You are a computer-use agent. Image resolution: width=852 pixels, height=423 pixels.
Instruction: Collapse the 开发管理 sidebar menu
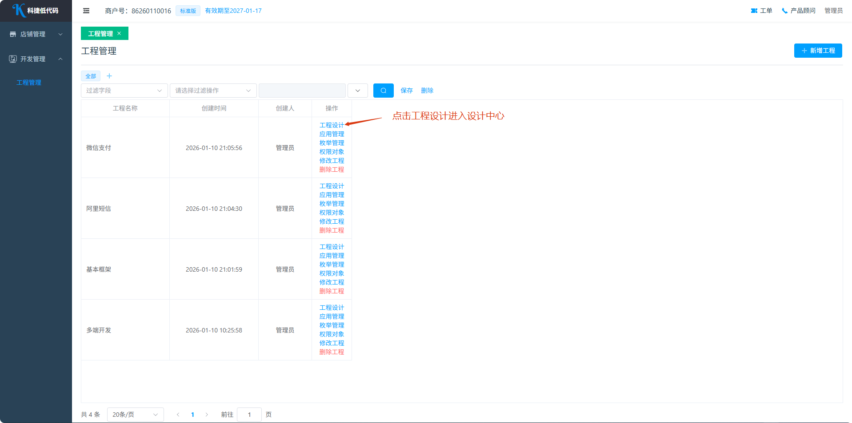[x=36, y=59]
